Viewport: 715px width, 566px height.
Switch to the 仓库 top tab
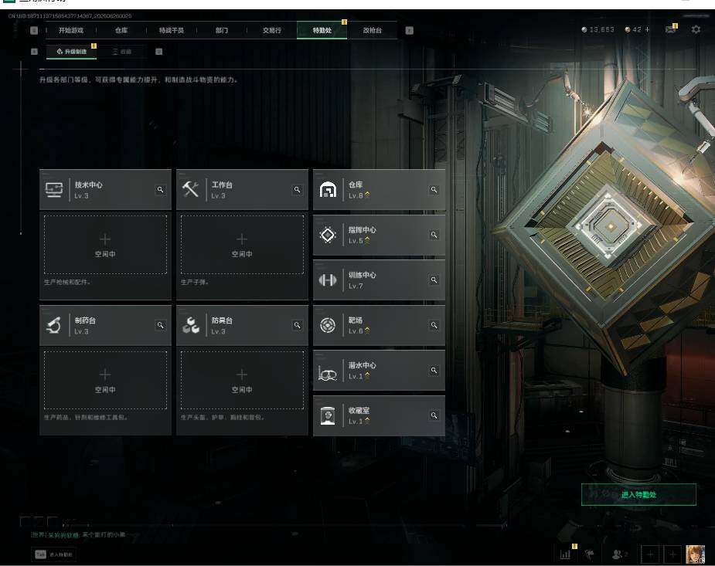(x=121, y=31)
